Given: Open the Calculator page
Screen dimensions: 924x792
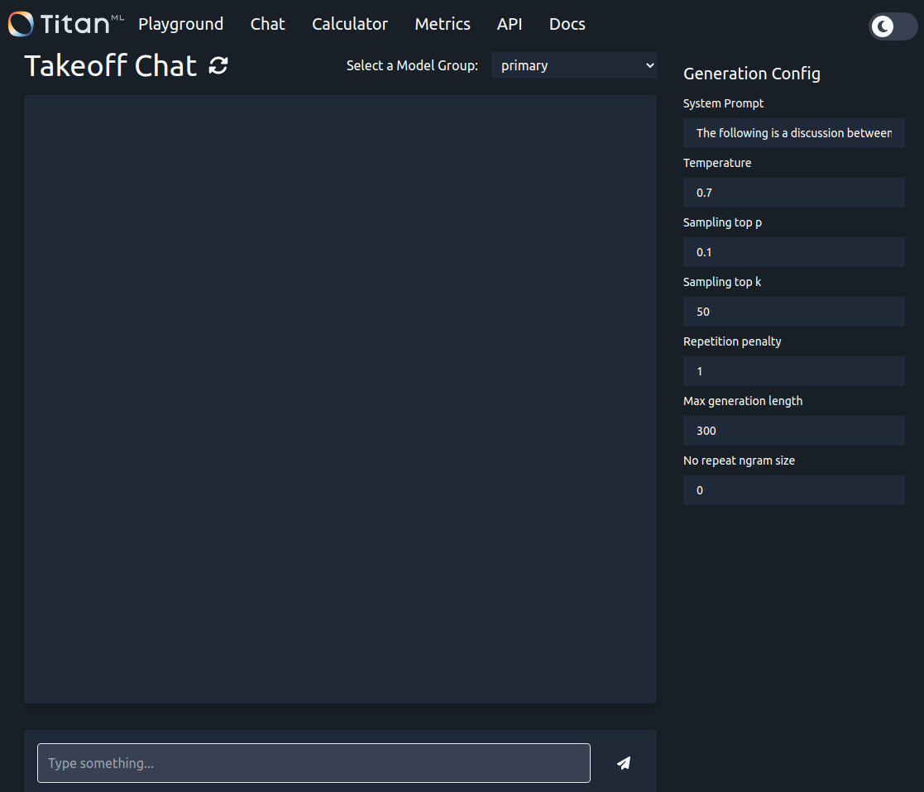Looking at the screenshot, I should 349,24.
